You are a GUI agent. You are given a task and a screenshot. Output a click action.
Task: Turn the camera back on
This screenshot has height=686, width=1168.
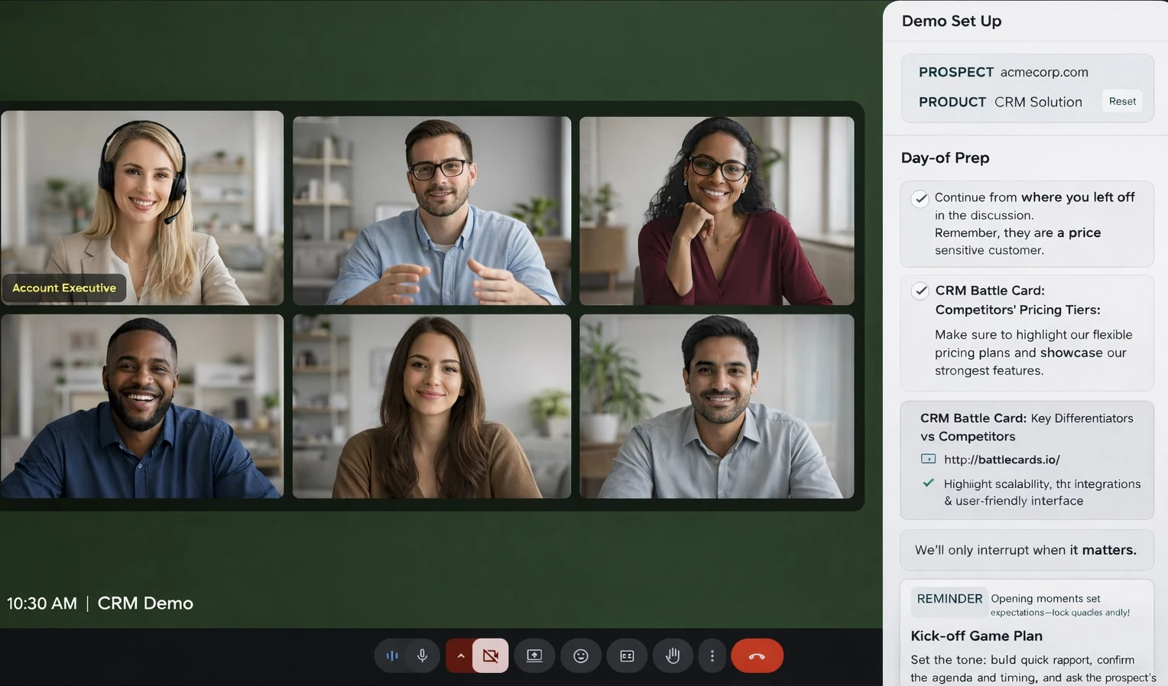(490, 655)
